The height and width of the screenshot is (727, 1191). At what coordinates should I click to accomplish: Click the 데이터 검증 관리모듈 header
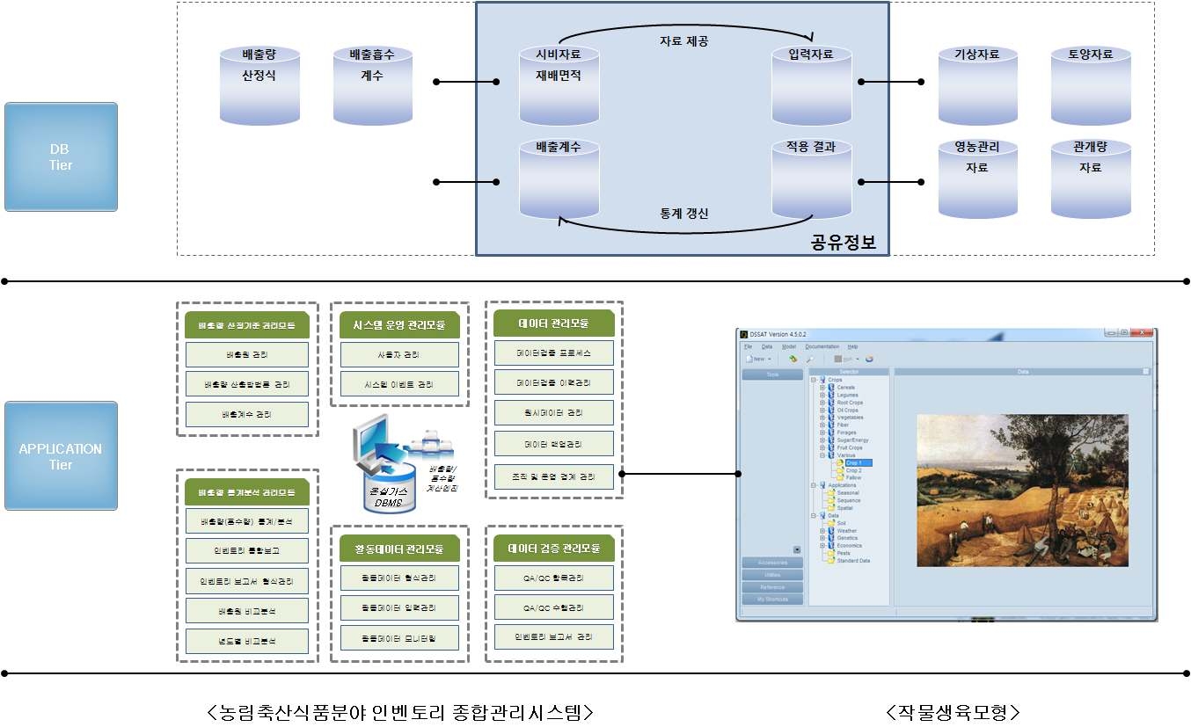[x=553, y=548]
